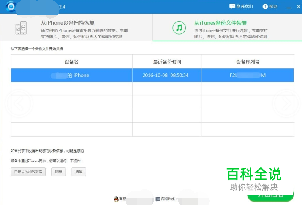Viewport: 302px width, 205px height.
Task: Select the iPhone backup row device name
Action: 72,75
